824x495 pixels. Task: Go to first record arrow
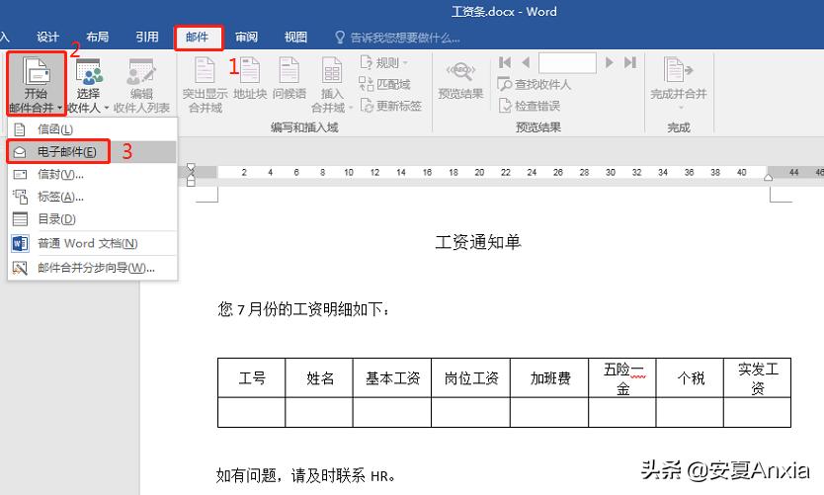pyautogui.click(x=505, y=62)
